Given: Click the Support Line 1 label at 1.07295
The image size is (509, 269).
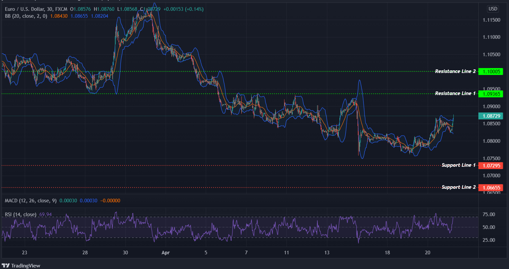Looking at the screenshot, I should 491,166.
